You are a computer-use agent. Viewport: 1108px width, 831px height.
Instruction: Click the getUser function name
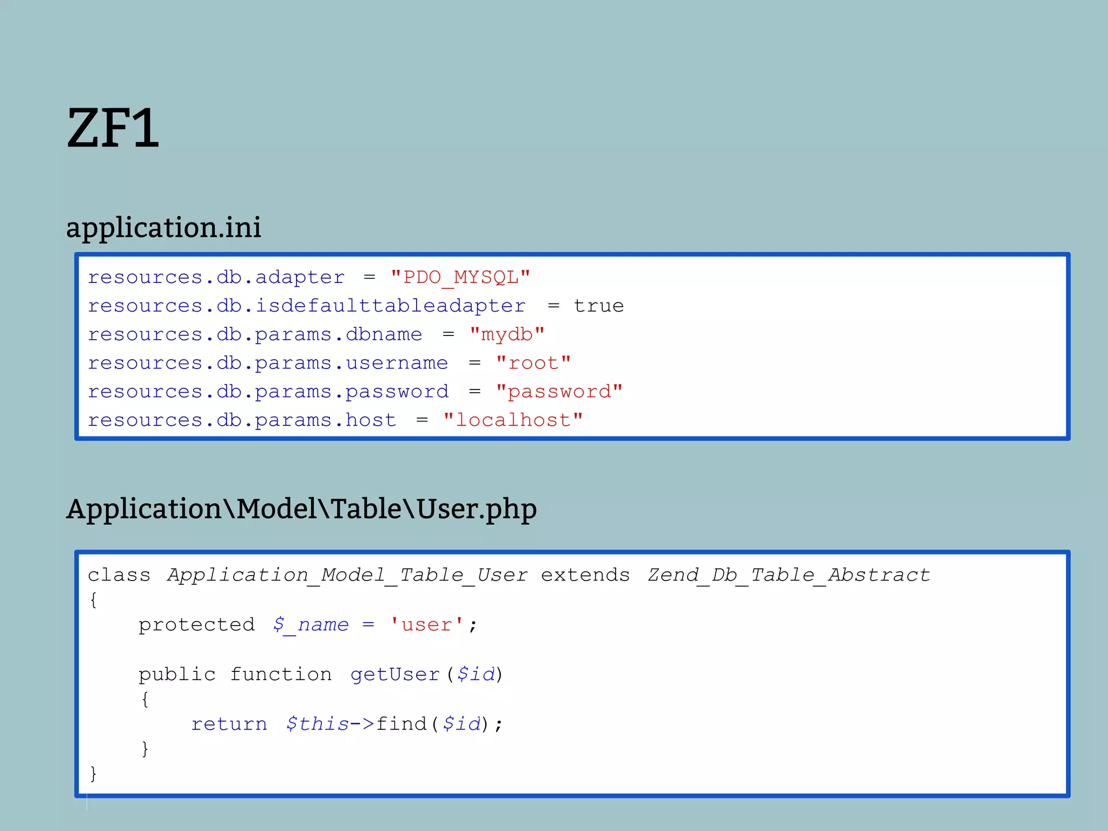395,675
